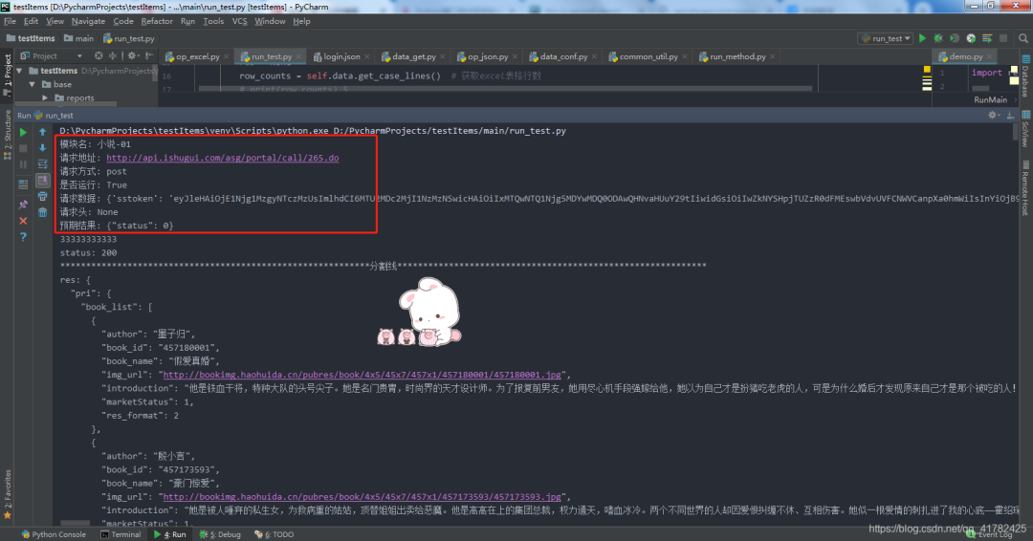Click the main breadcrumb folder
Viewport: 1033px width, 541px height.
click(x=78, y=38)
